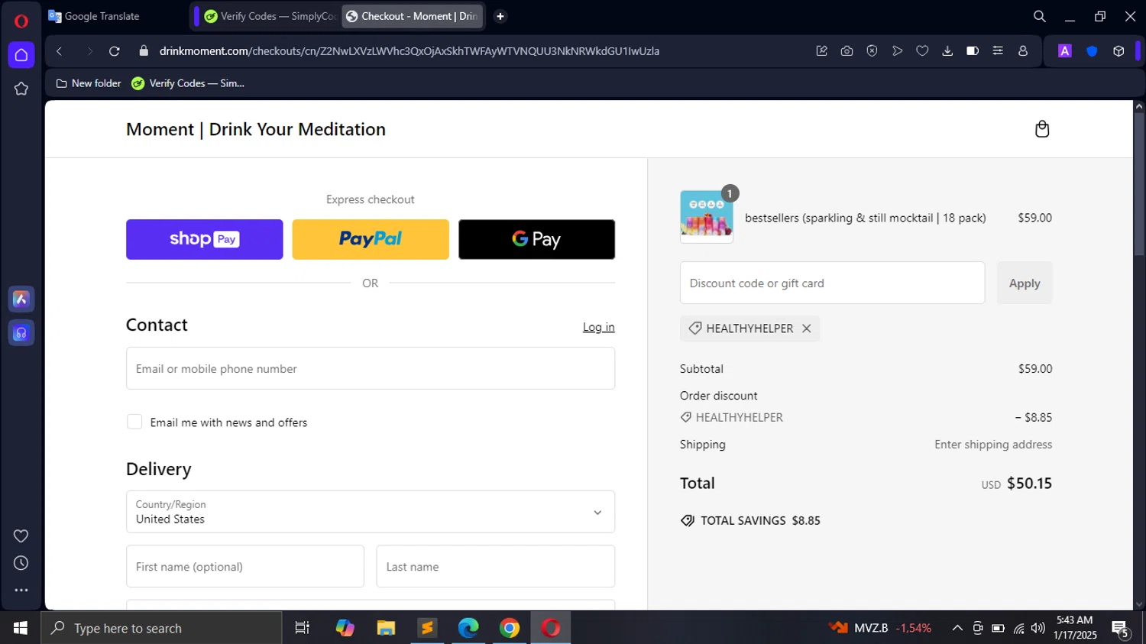Focus the discount code or gift card field
Viewport: 1146px width, 644px height.
pos(832,283)
